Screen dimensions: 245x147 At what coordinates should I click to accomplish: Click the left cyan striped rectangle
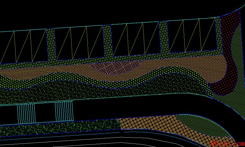pos(26,113)
